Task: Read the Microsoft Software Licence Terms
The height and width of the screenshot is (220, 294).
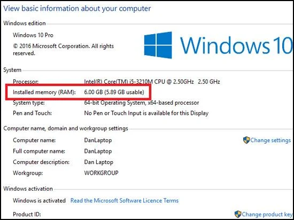Action: 125,201
